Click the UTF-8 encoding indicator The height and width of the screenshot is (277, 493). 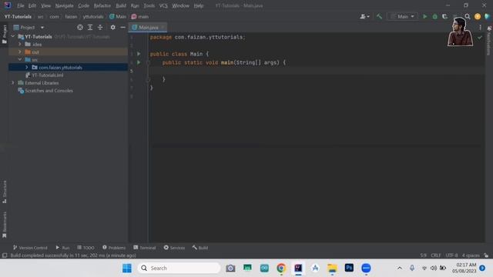click(x=451, y=255)
